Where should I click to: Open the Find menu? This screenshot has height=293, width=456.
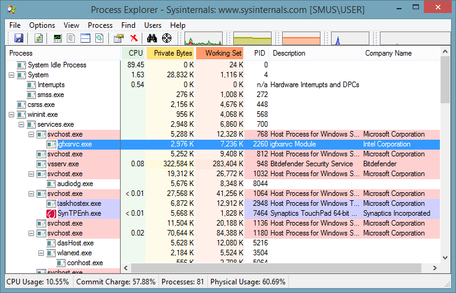pos(128,25)
